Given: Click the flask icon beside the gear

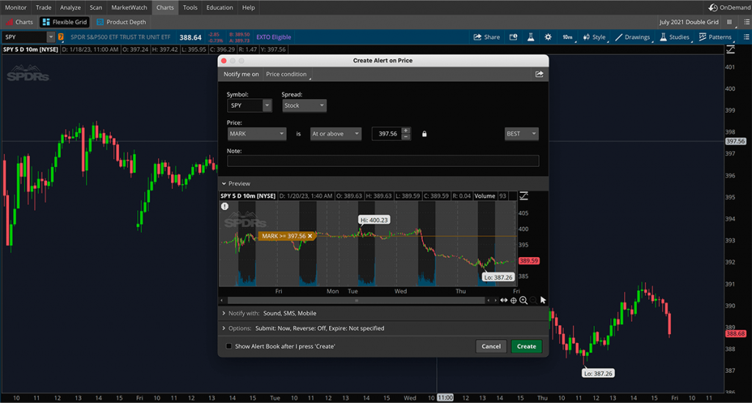Looking at the screenshot, I should tap(530, 37).
